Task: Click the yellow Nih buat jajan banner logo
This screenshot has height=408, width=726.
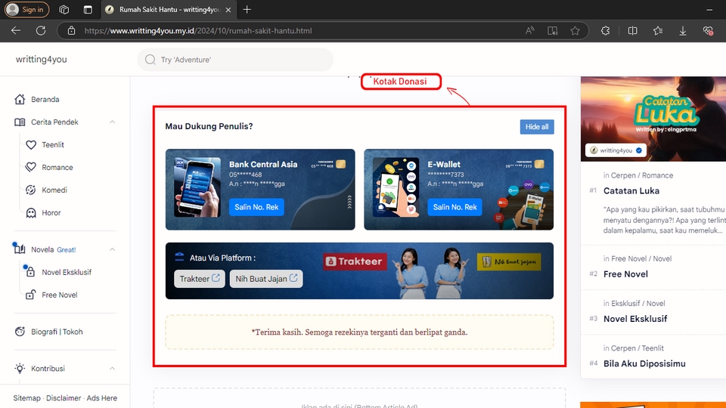Action: 509,262
